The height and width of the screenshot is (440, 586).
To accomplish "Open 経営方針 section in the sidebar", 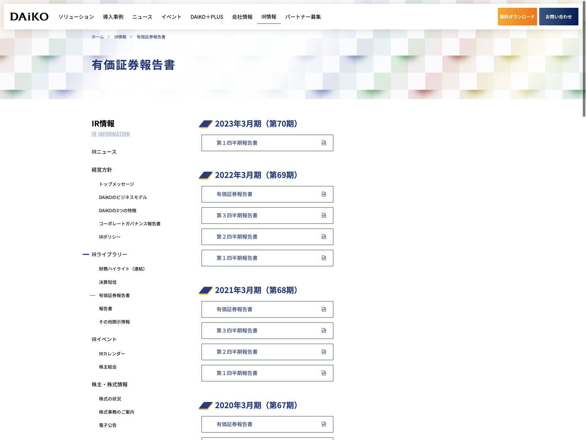I will coord(102,170).
